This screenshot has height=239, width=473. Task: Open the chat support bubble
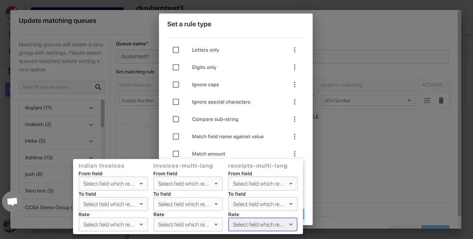coord(12,202)
